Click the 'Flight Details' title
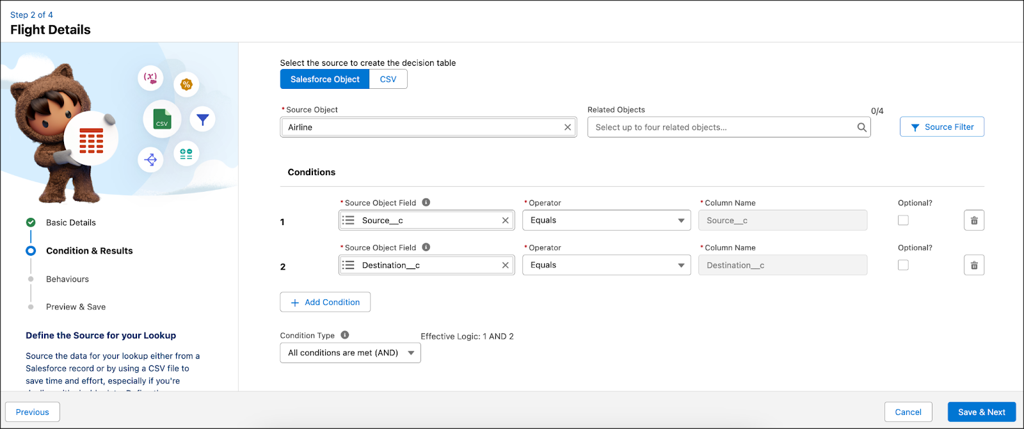This screenshot has height=429, width=1024. 51,30
